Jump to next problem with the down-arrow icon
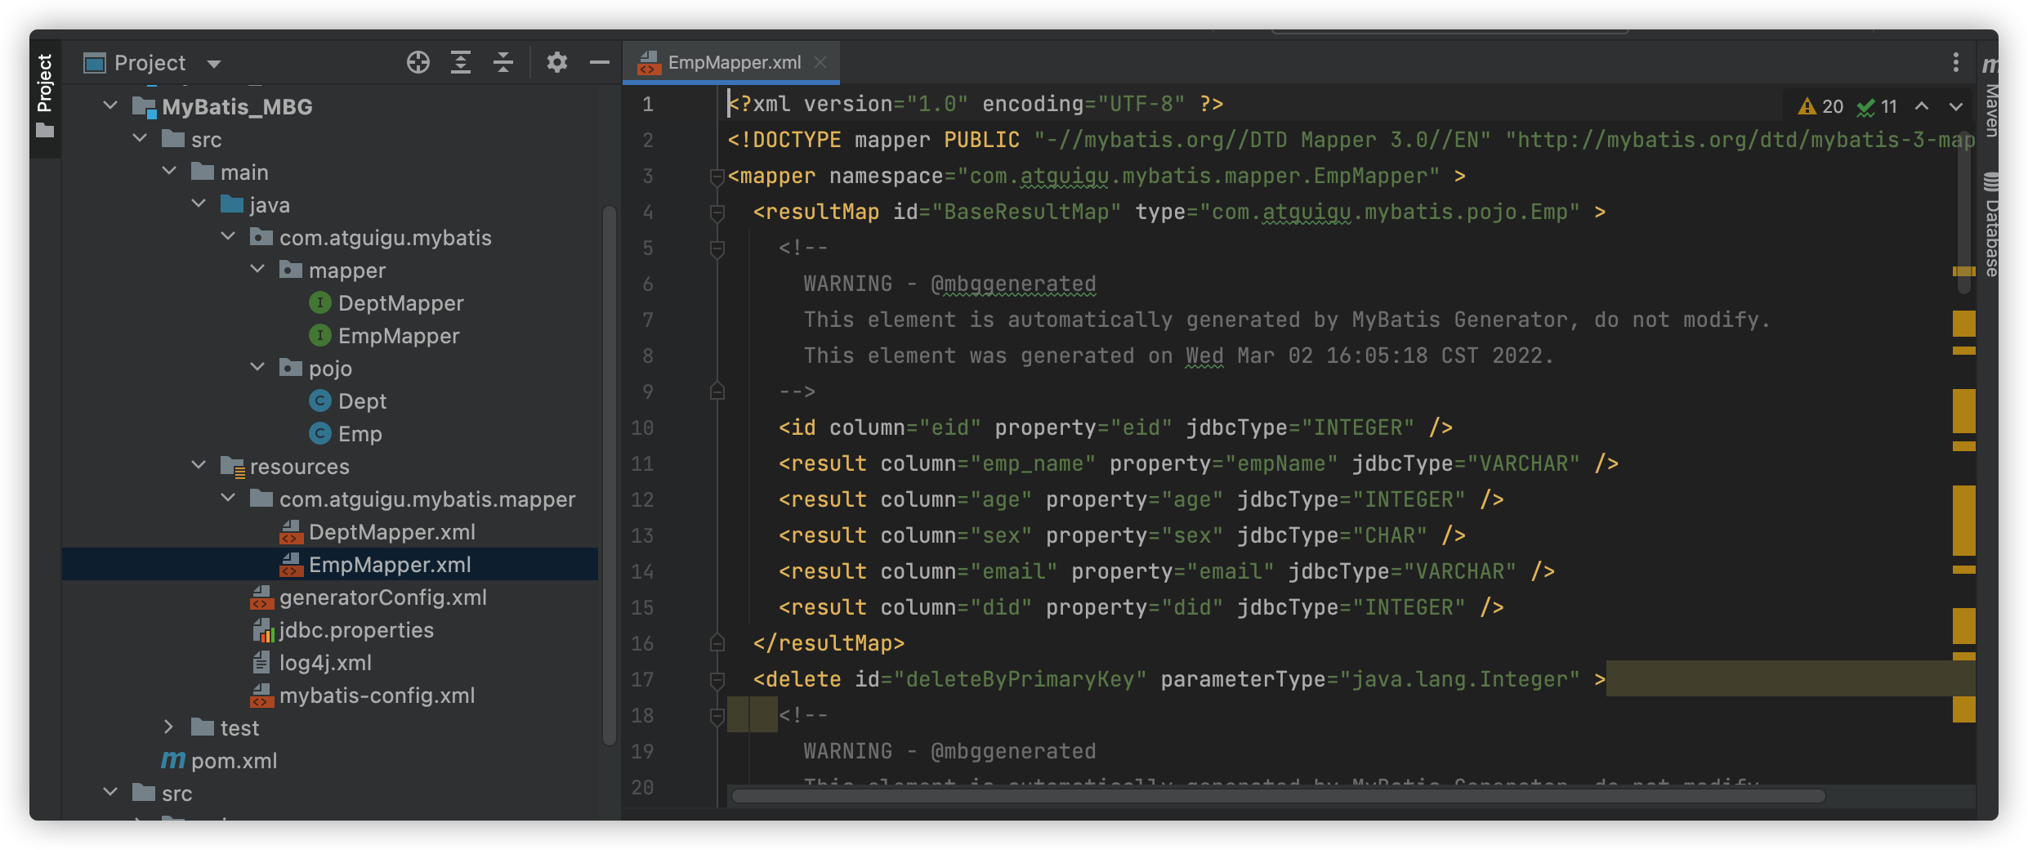This screenshot has height=850, width=2028. (1954, 106)
